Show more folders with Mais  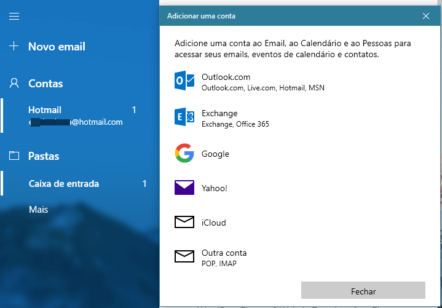[39, 210]
